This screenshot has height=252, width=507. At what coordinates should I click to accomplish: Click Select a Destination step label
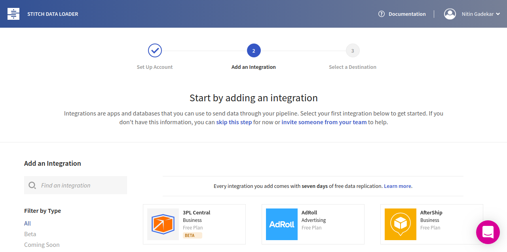pyautogui.click(x=353, y=67)
